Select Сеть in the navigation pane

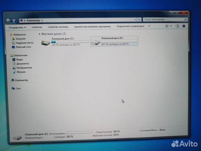coord(18,88)
